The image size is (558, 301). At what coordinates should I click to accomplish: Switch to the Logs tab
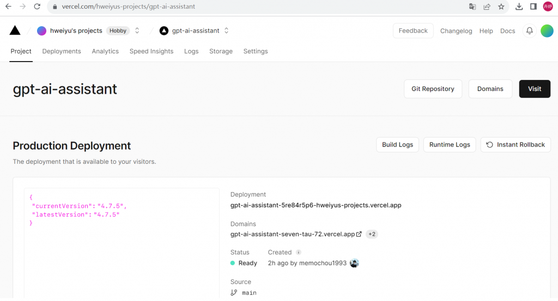pos(191,51)
